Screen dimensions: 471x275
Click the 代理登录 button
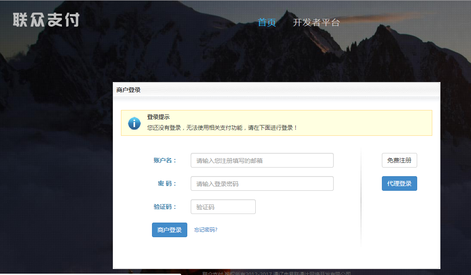tap(399, 183)
